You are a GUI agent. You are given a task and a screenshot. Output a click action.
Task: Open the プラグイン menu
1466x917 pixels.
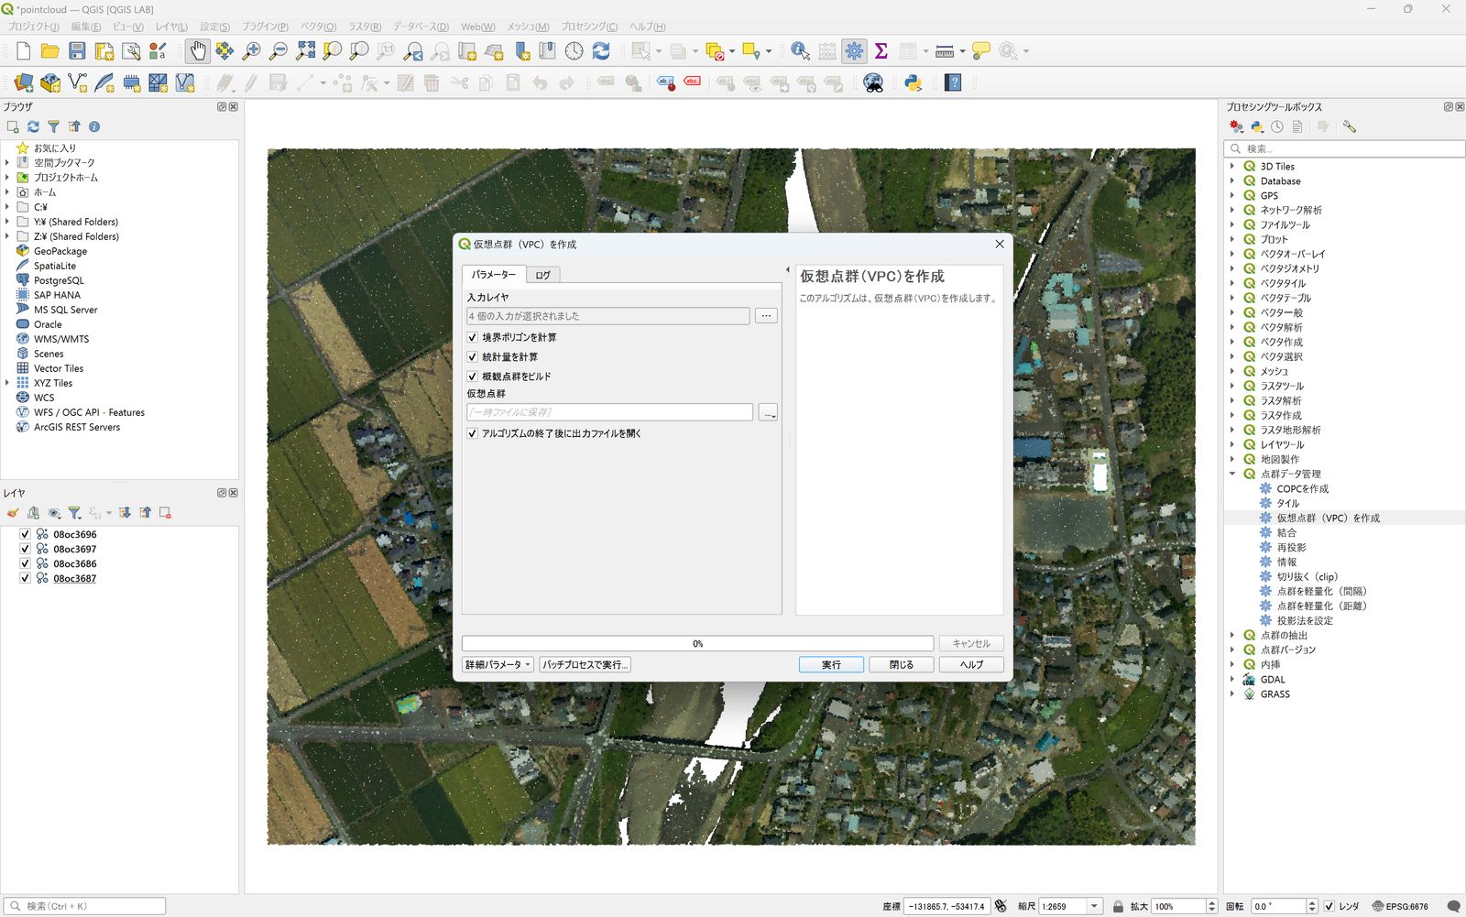tap(265, 27)
